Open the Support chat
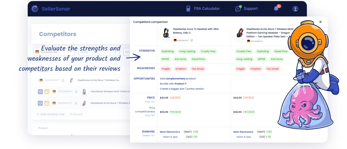The width and height of the screenshot is (347, 149). tap(246, 9)
